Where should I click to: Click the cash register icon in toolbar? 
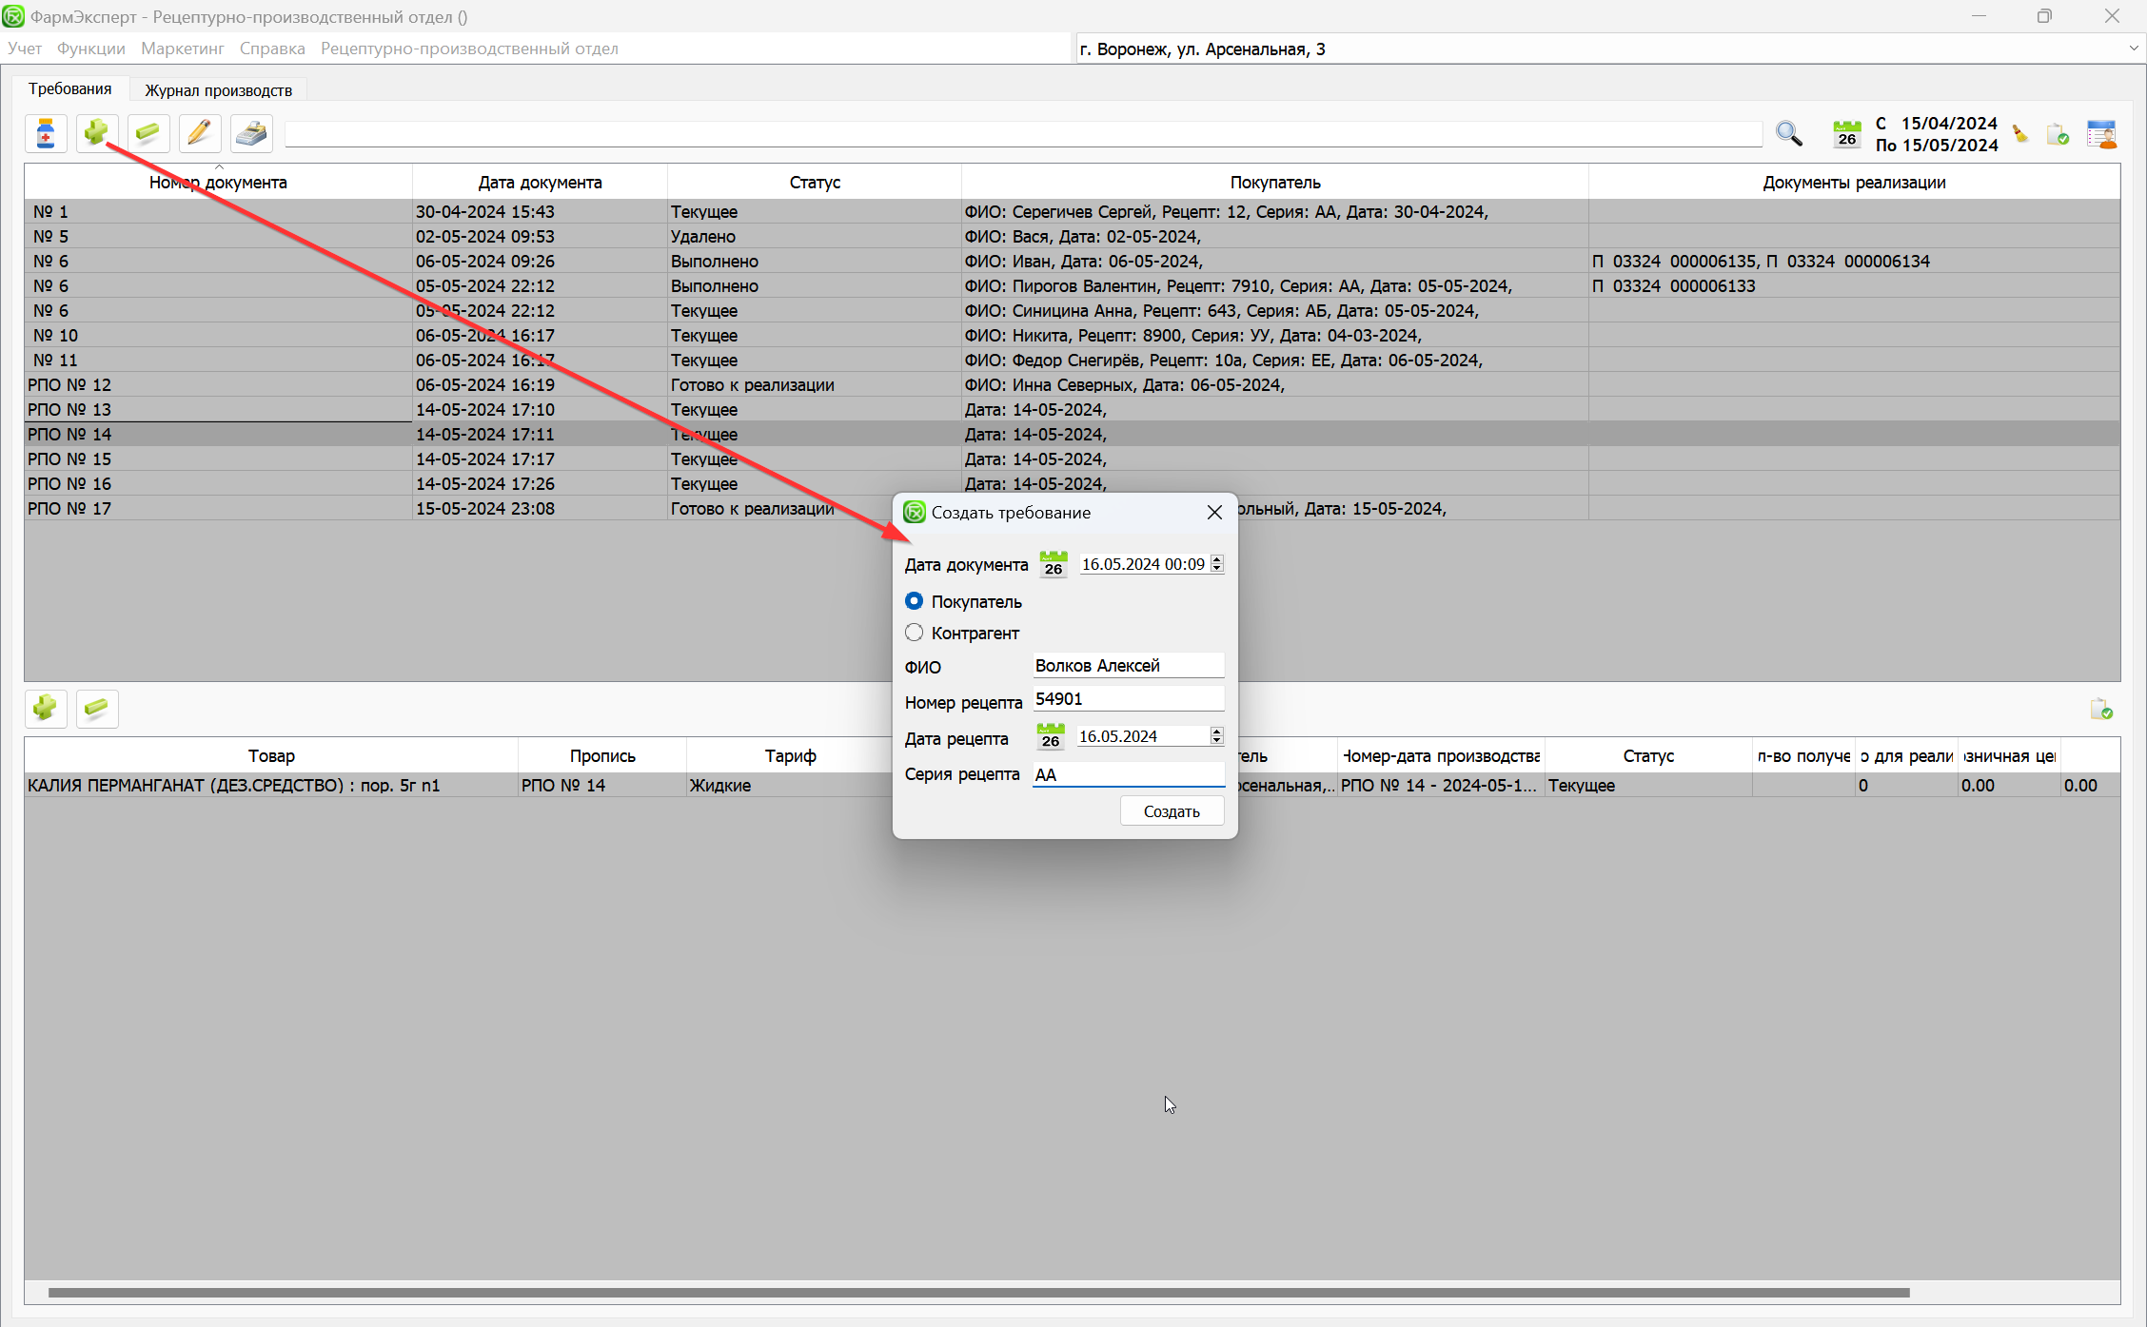pyautogui.click(x=251, y=134)
